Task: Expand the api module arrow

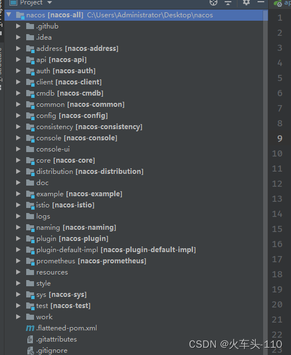Action: (18, 60)
